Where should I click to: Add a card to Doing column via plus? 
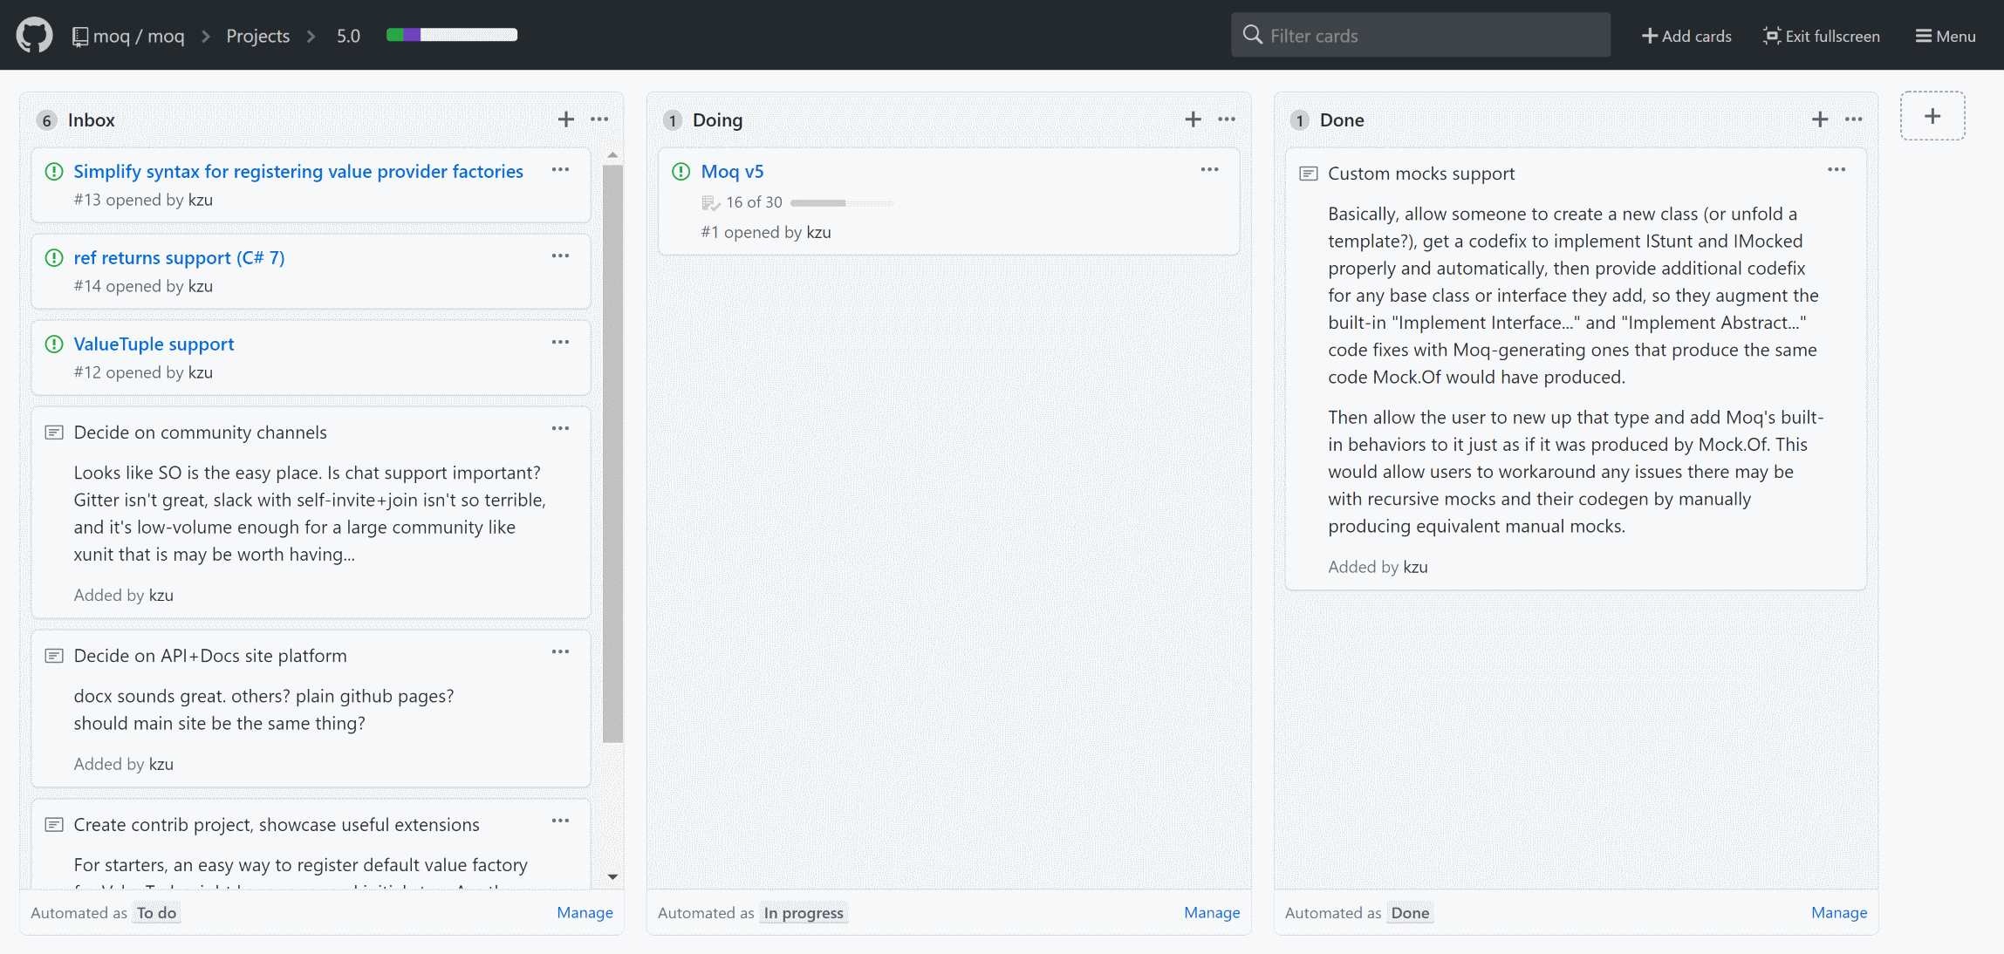click(x=1194, y=119)
